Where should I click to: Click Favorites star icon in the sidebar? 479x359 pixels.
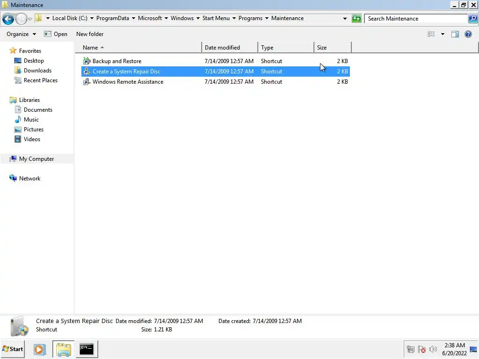point(13,50)
